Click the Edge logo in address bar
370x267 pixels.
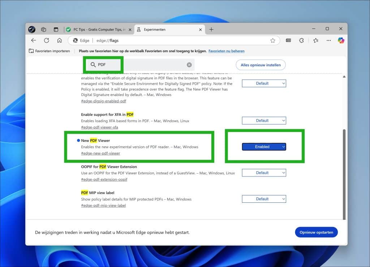(75, 40)
